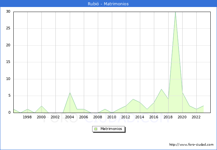Image resolution: width=217 pixels, height=150 pixels.
Task: Select the 1998 x-axis label
Action: click(x=27, y=117)
